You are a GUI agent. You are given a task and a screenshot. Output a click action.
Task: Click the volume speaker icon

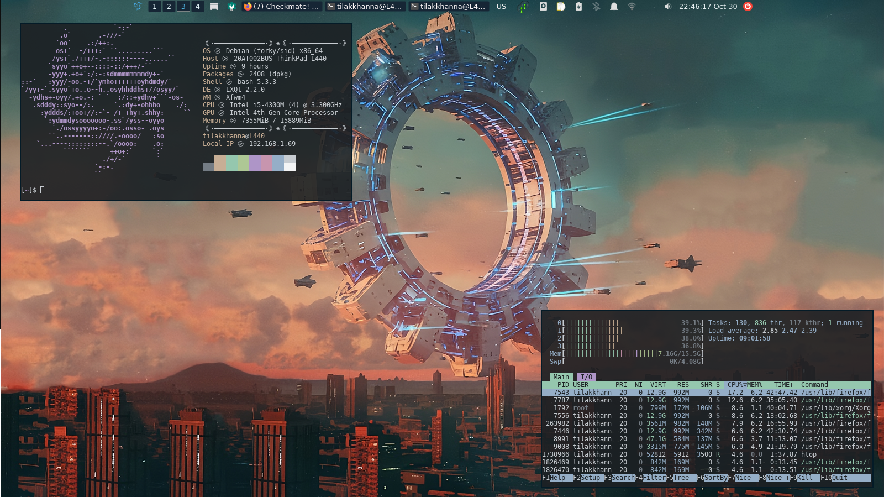(668, 7)
